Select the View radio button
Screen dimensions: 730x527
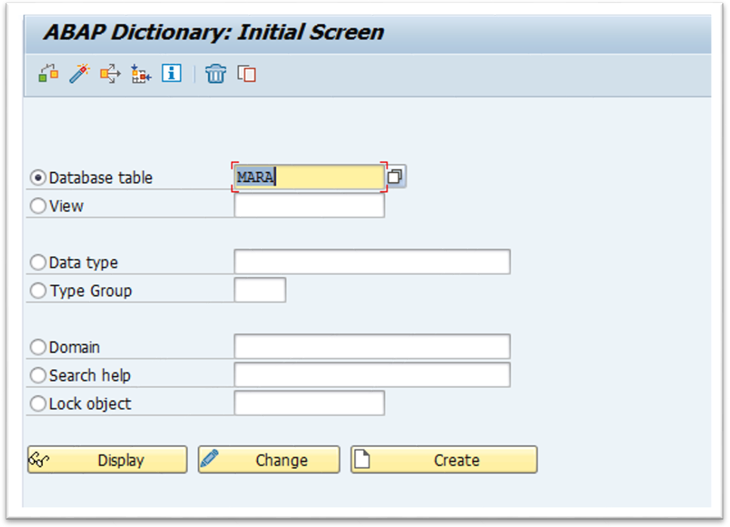pyautogui.click(x=38, y=205)
